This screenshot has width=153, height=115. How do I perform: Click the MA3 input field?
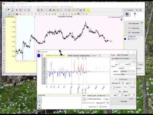click(126, 68)
